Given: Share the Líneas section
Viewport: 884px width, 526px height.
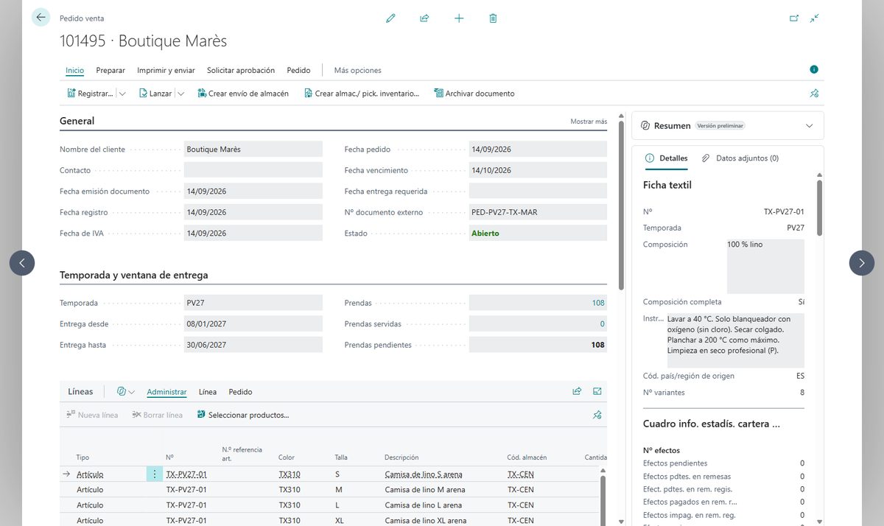Looking at the screenshot, I should pyautogui.click(x=577, y=392).
